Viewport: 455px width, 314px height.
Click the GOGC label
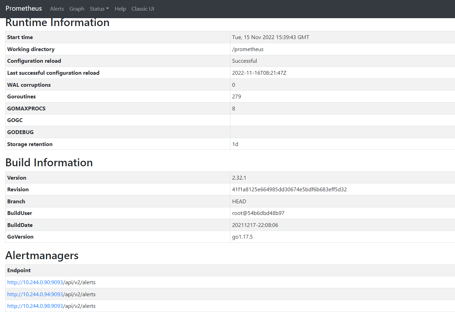(15, 120)
